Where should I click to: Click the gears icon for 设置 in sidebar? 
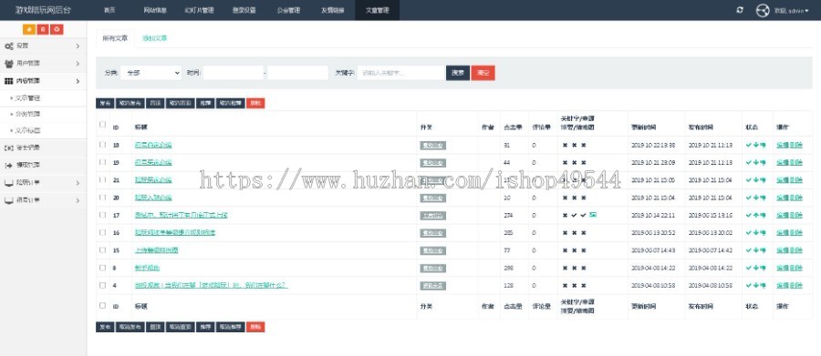[9, 46]
